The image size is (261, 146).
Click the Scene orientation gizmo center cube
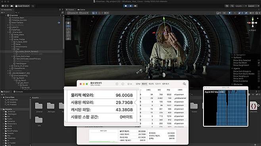(253, 23)
